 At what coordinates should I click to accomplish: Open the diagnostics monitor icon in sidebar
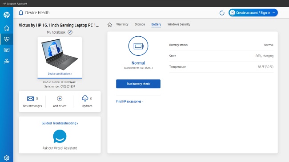click(x=7, y=50)
